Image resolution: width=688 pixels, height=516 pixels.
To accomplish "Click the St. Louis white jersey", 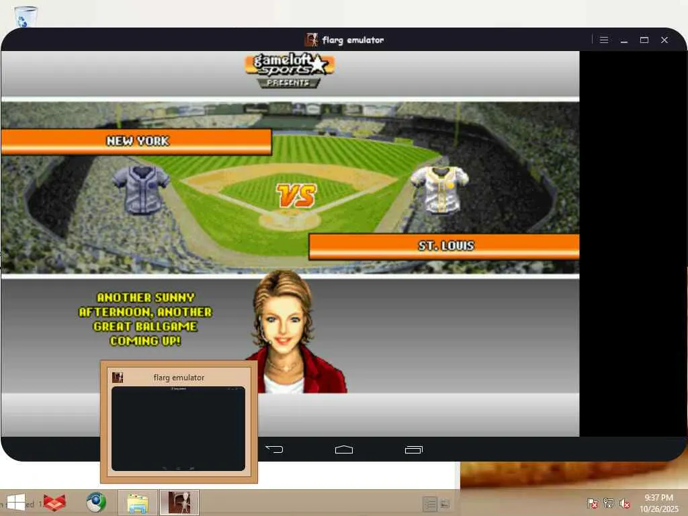I will pos(439,189).
